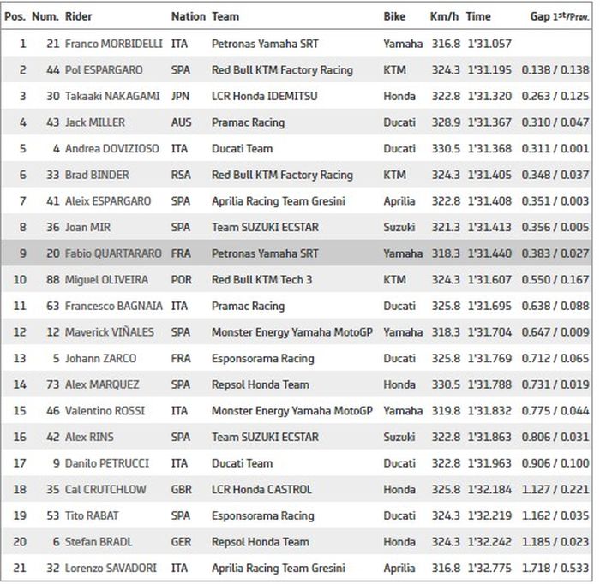Select rider Cal CRUTCHLOW
Viewport: 600px width, 584px height.
point(105,489)
